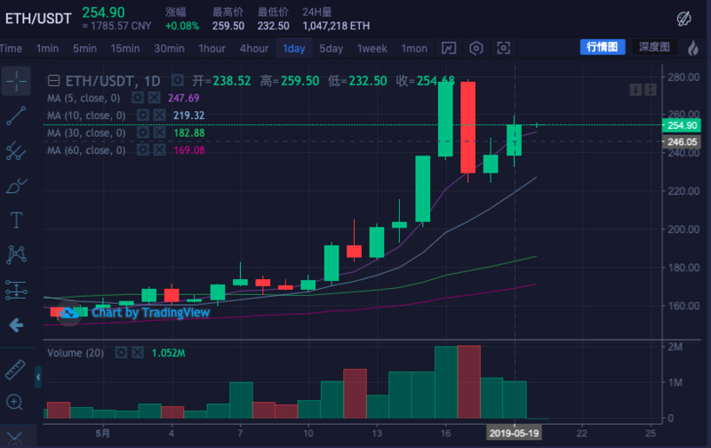
Task: Open the indicators chart icon
Action: (x=449, y=48)
